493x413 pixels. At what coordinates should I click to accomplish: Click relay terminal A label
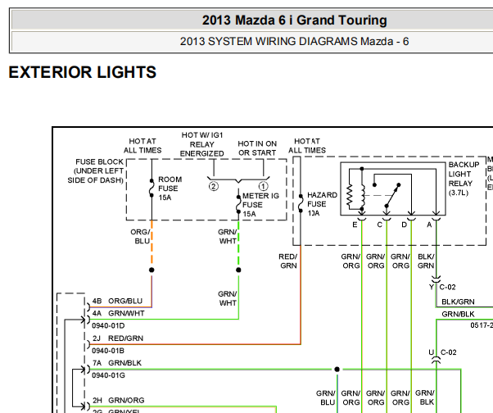pos(429,225)
